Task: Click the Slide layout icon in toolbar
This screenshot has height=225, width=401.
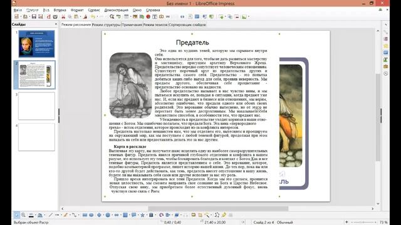Action: 244,17
